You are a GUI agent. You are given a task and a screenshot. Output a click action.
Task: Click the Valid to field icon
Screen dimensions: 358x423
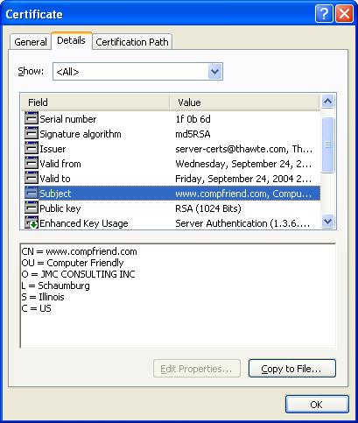(32, 178)
